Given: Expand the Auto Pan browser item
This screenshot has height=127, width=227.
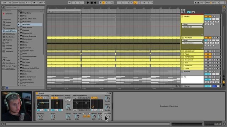Looking at the screenshot, I should pos(19,25).
